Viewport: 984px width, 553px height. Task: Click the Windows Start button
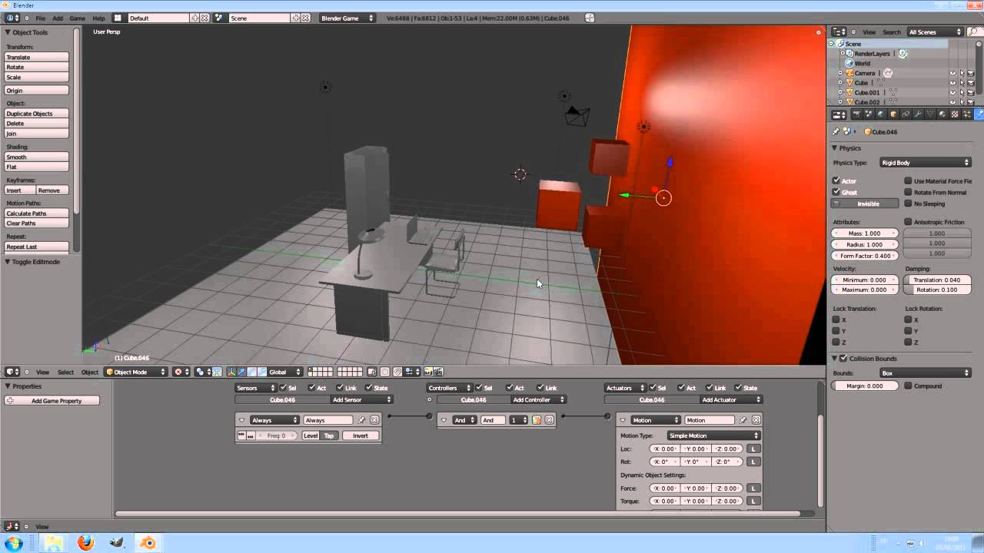[x=13, y=543]
